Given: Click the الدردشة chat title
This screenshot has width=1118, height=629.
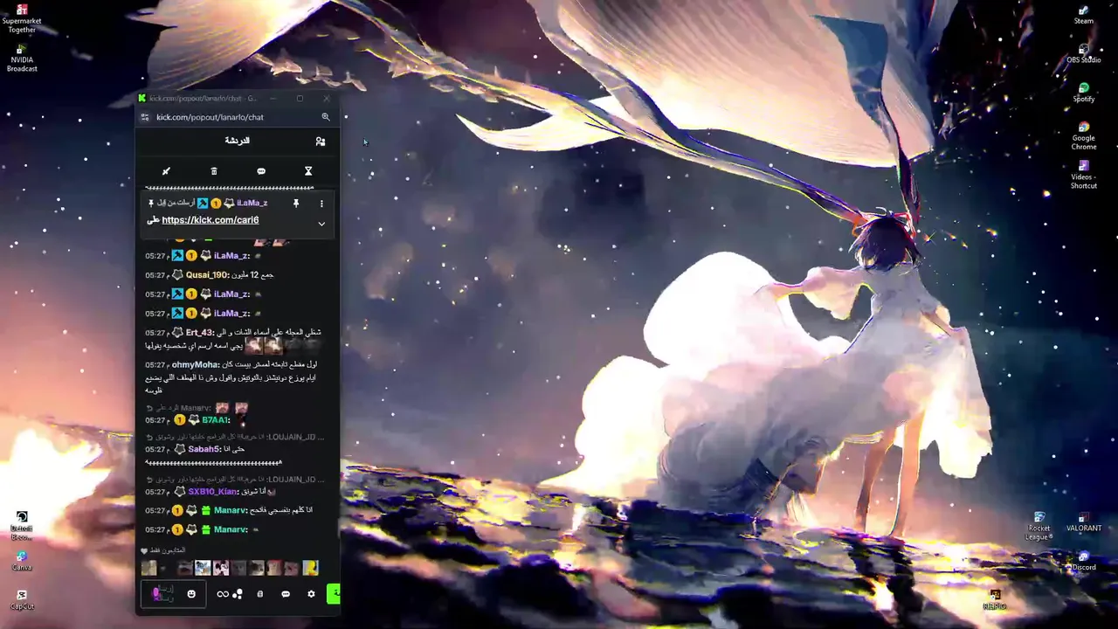Looking at the screenshot, I should [238, 141].
